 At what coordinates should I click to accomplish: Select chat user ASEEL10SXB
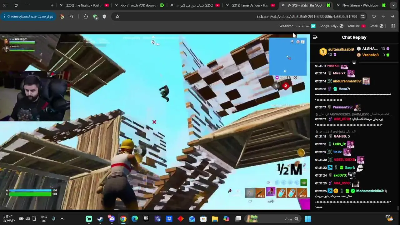click(344, 160)
